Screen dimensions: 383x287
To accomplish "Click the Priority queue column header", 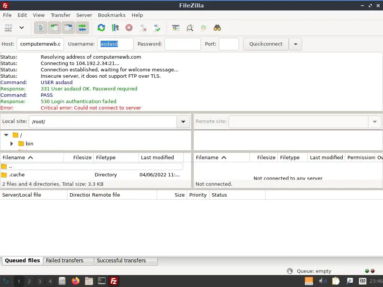I will 198,195.
